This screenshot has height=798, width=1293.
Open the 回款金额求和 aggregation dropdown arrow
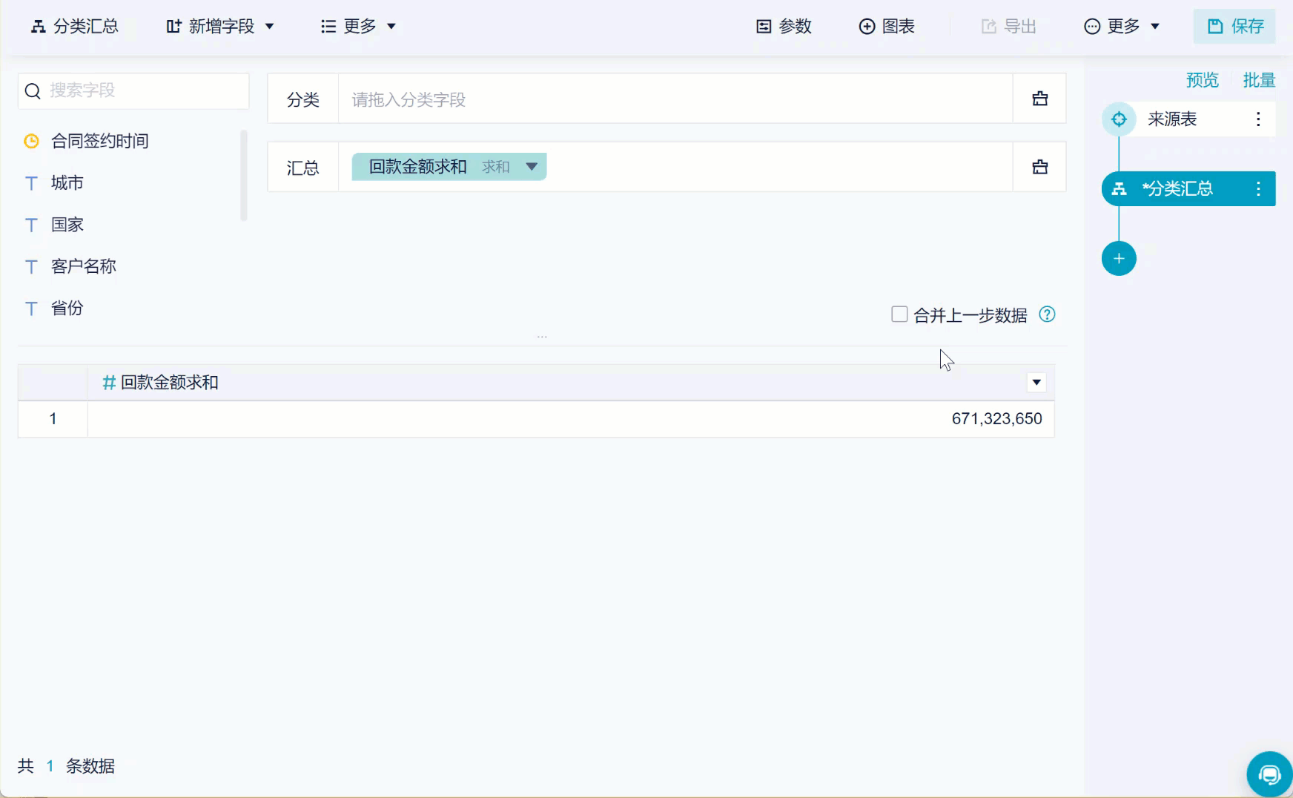point(532,167)
